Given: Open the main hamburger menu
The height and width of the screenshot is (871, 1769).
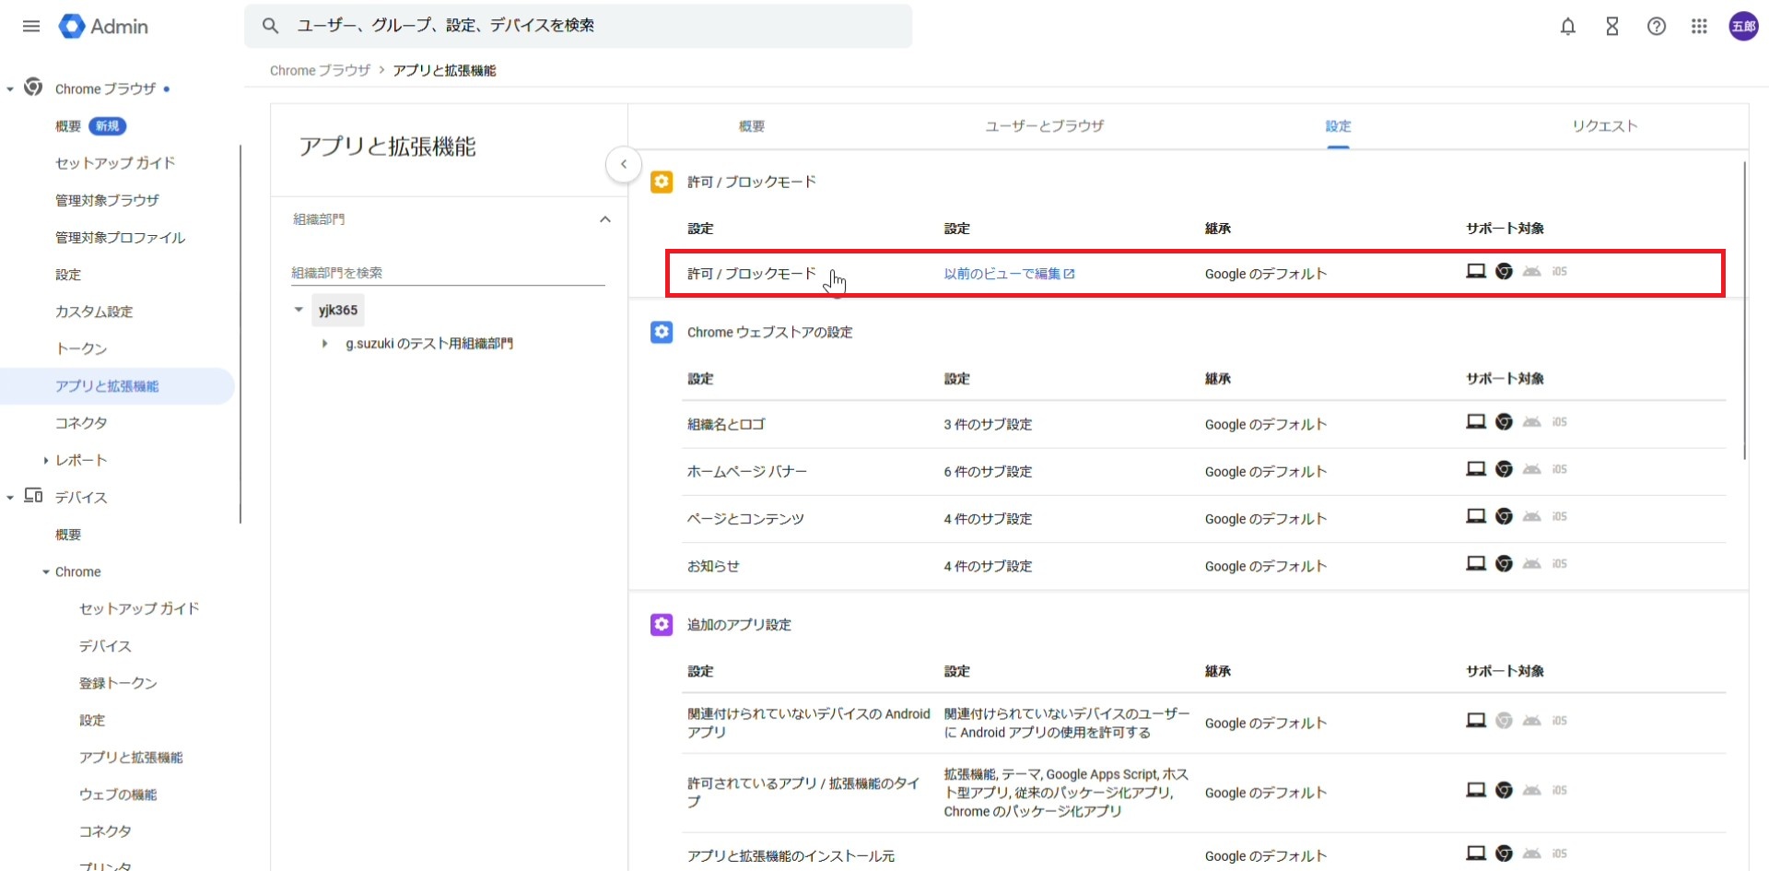Looking at the screenshot, I should (x=31, y=26).
